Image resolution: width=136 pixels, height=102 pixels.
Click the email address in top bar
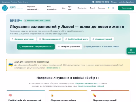[126, 2]
